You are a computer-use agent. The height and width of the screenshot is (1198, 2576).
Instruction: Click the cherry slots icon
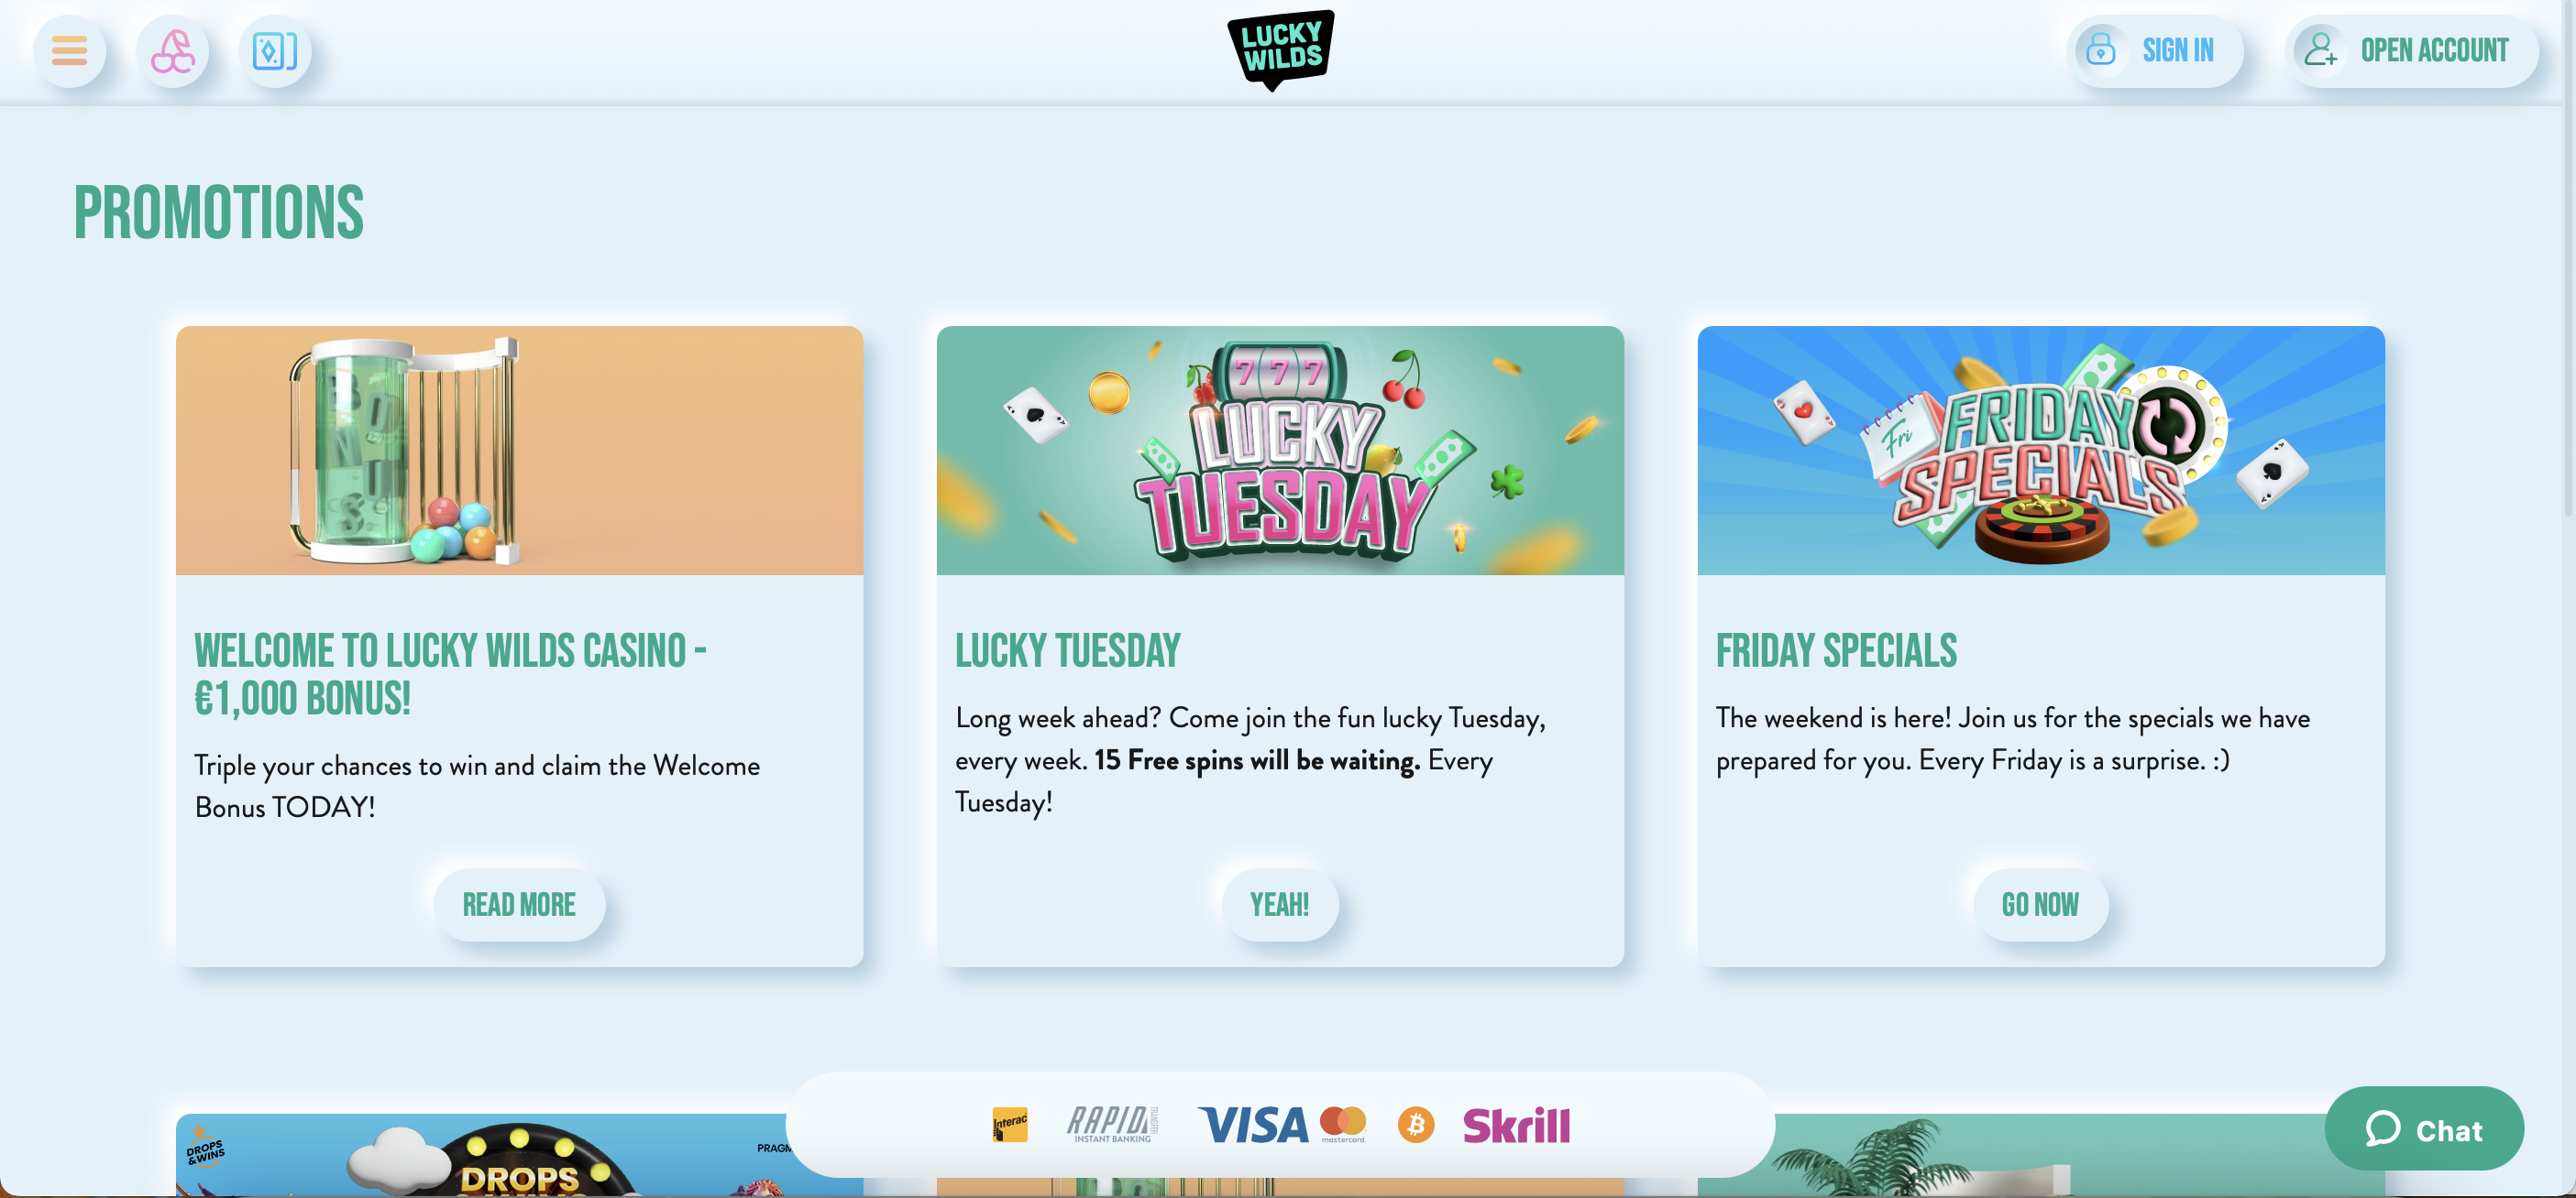click(172, 50)
